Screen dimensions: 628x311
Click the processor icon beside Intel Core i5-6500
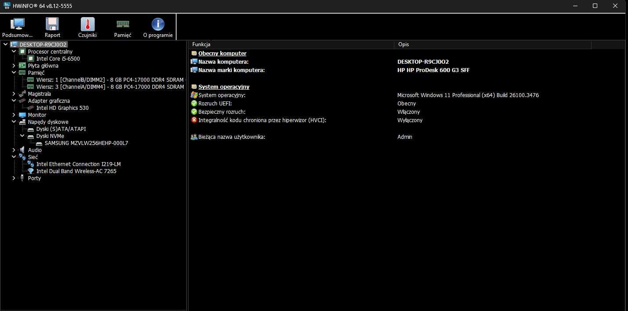(31, 58)
